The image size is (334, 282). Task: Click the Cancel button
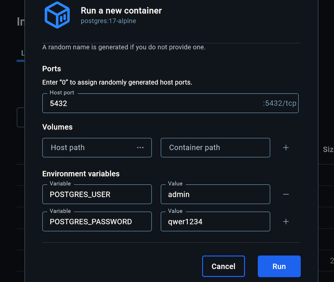coord(223,266)
